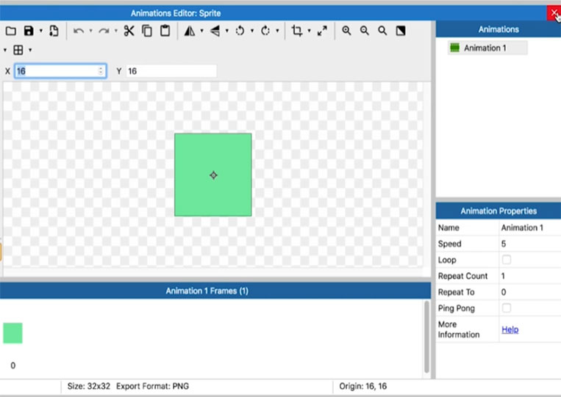Click the Paste clipboard icon

tap(165, 31)
